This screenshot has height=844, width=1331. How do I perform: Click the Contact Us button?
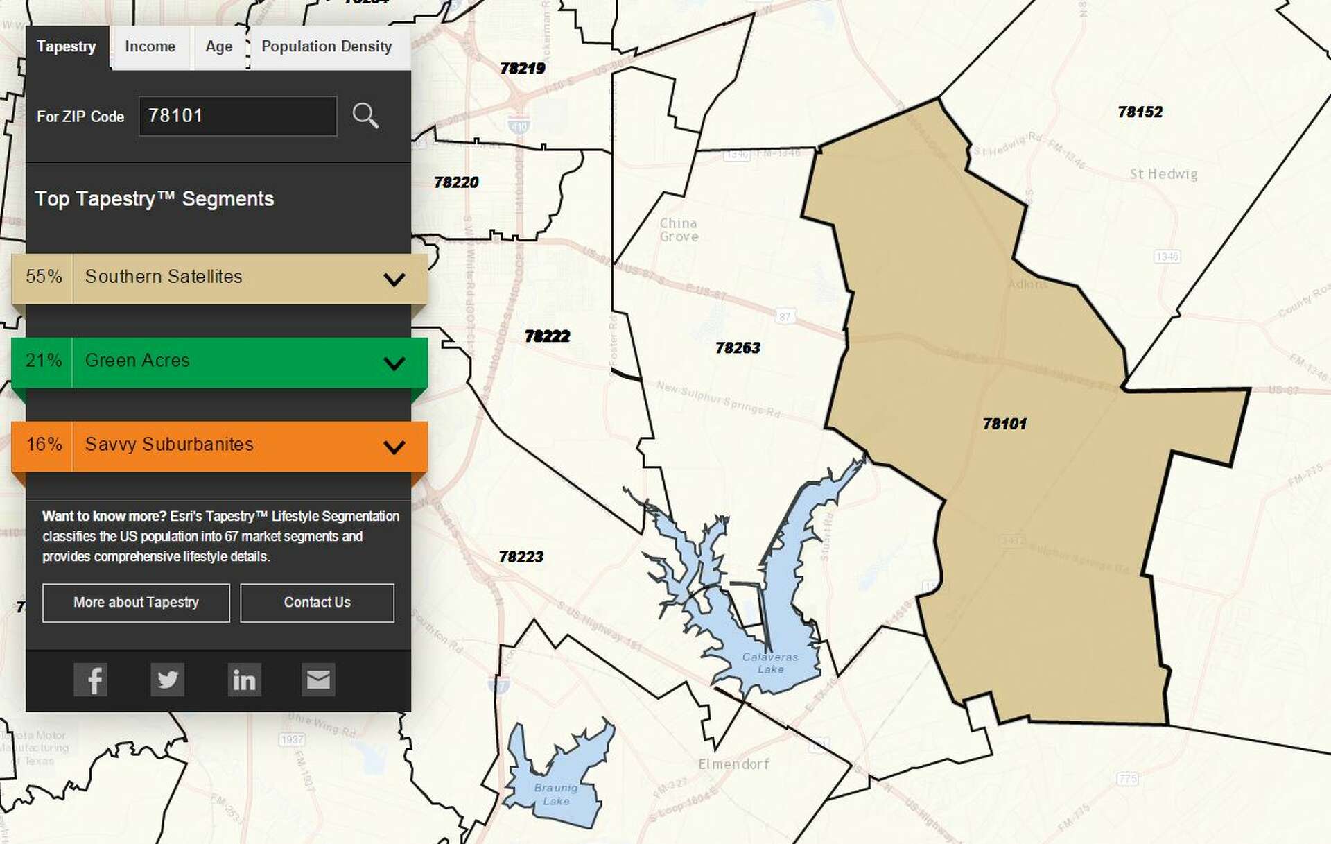click(317, 603)
